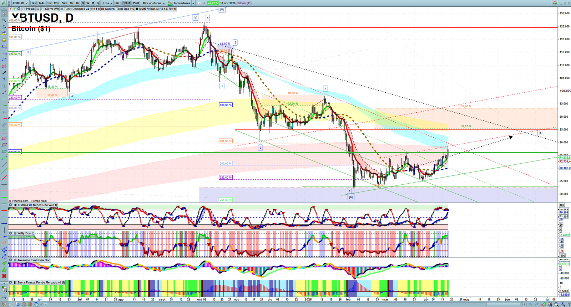The image size is (571, 307).
Task: Switch to the W weekly timeframe
Action: pyautogui.click(x=88, y=3)
